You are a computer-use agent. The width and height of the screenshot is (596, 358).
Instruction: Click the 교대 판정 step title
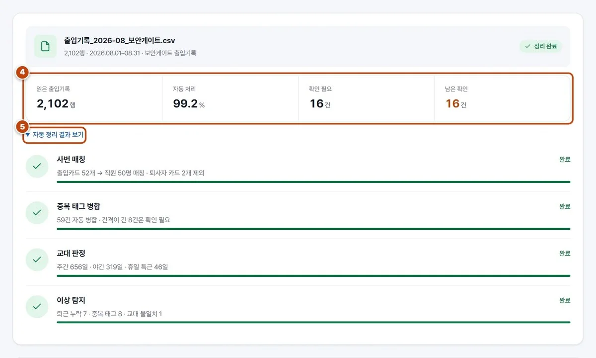pyautogui.click(x=71, y=253)
